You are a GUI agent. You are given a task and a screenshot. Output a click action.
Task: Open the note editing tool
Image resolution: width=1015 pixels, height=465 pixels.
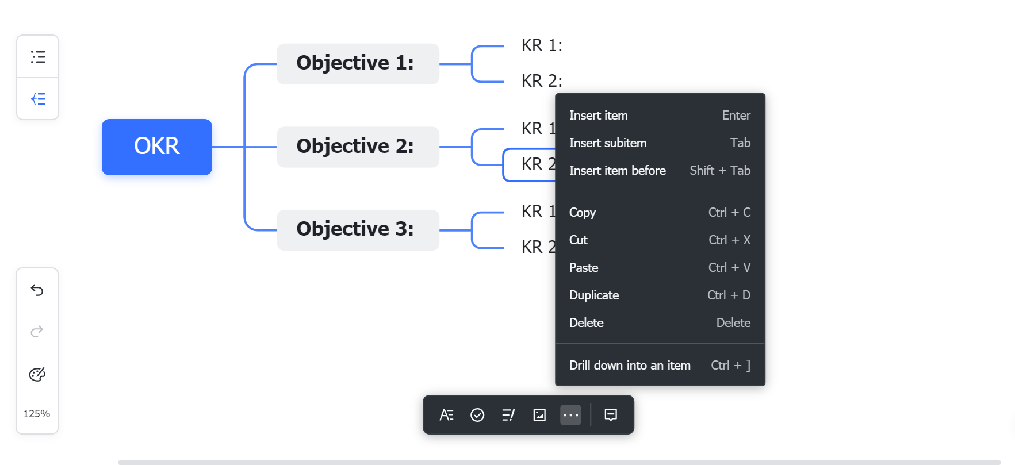[508, 415]
